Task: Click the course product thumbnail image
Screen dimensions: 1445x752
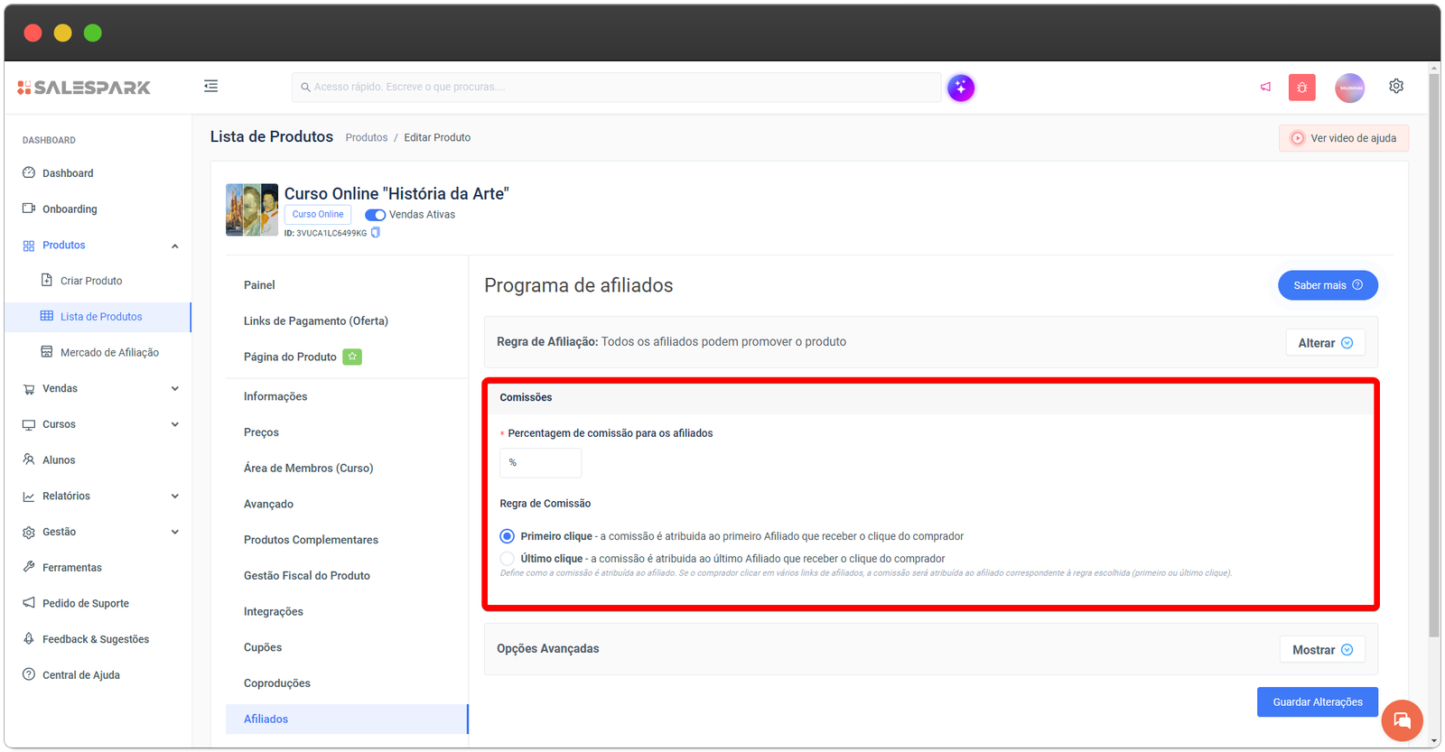Action: (252, 209)
